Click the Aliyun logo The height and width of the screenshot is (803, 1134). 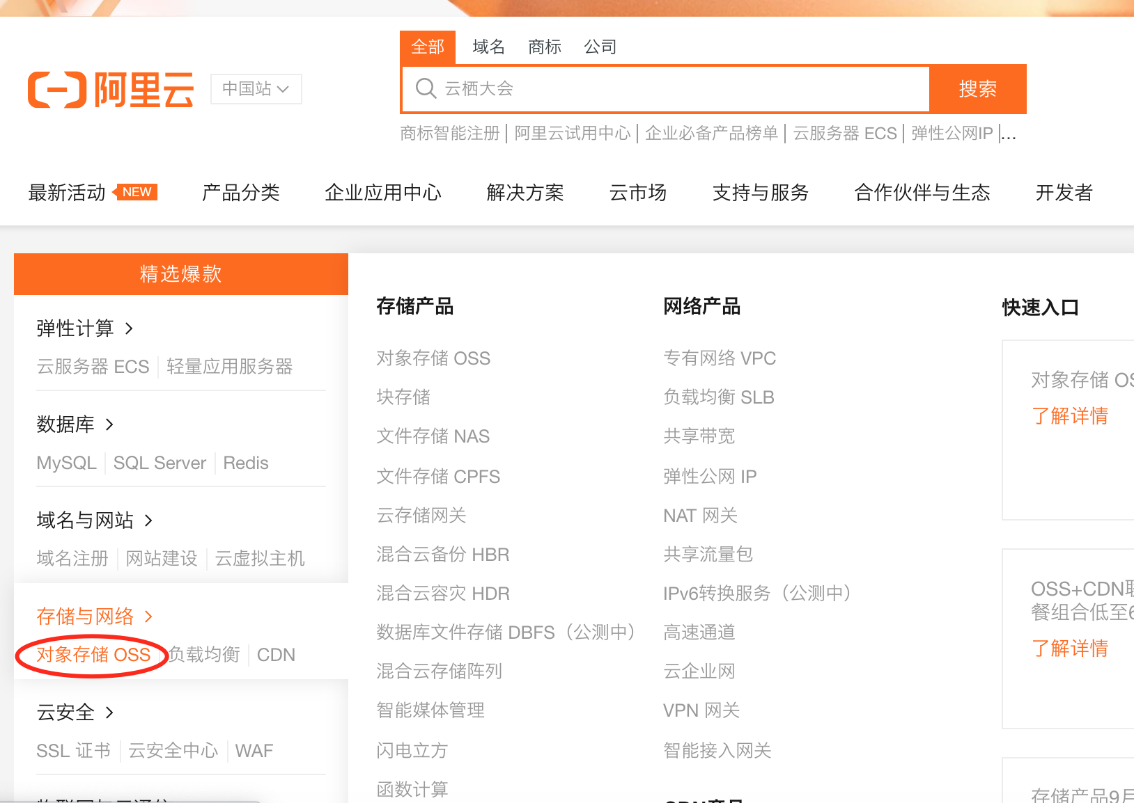point(111,90)
